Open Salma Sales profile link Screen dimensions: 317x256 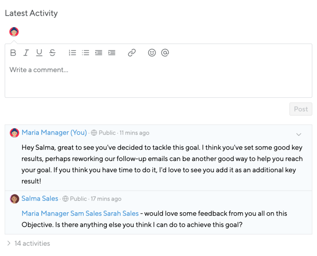(x=40, y=199)
